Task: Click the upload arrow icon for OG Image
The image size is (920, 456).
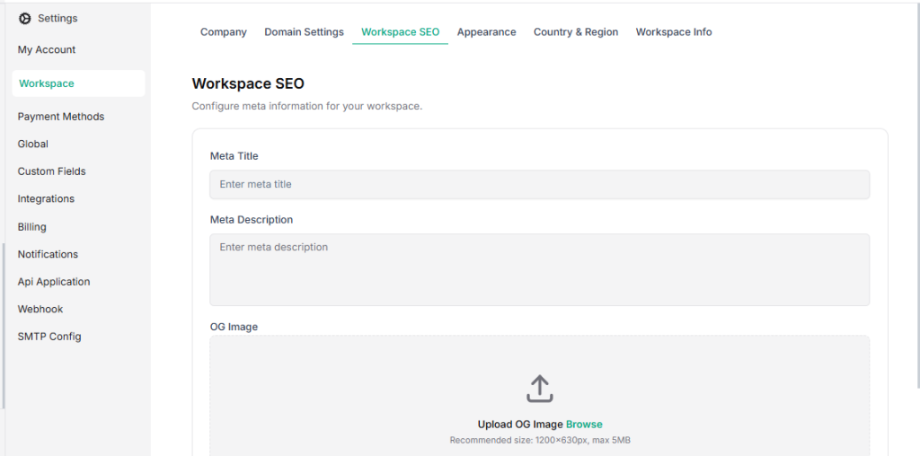Action: click(539, 389)
